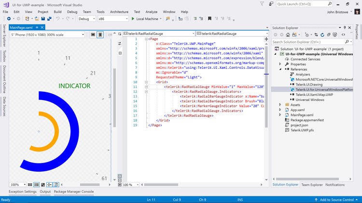The width and height of the screenshot is (362, 203).
Task: Expand the App.xaml node
Action: click(x=280, y=110)
